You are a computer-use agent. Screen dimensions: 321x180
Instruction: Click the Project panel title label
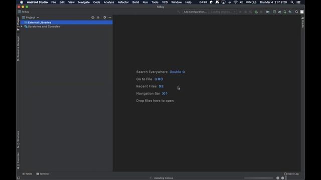click(x=30, y=17)
